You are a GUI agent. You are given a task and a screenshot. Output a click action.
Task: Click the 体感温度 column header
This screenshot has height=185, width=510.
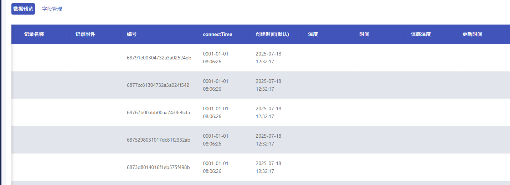(x=421, y=35)
